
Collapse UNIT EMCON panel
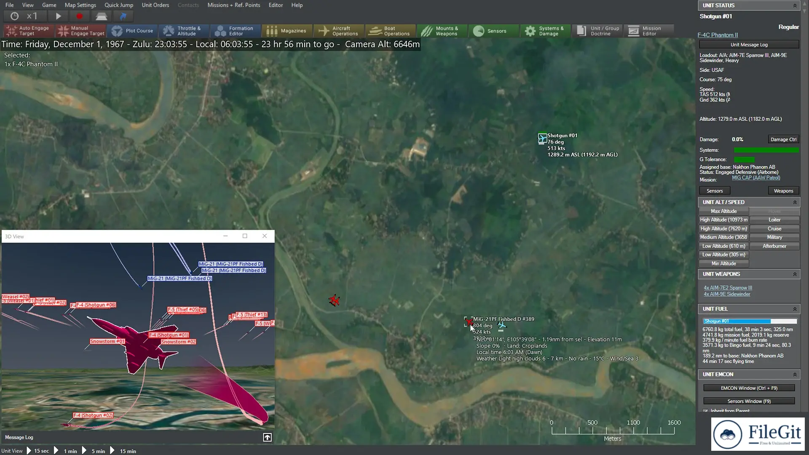[795, 375]
